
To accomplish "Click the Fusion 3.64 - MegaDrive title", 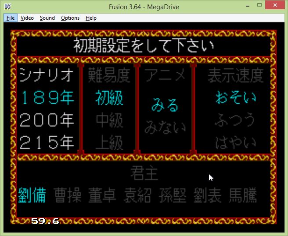I will pyautogui.click(x=144, y=7).
